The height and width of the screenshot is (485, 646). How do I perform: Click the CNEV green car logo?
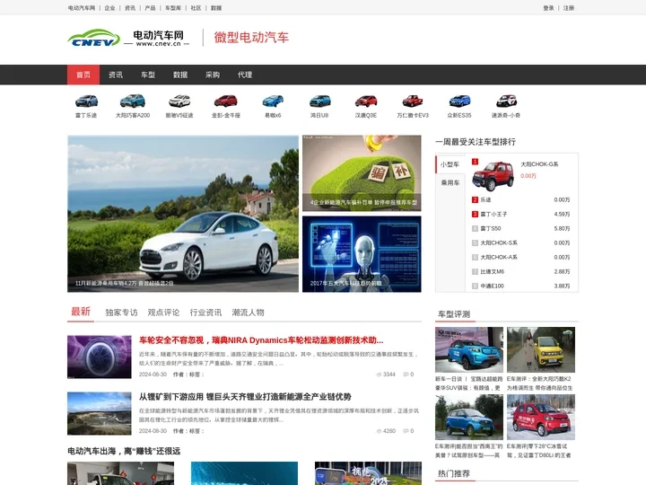[94, 38]
